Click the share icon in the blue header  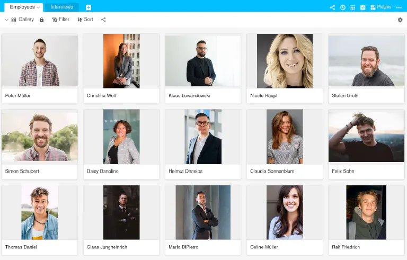click(332, 7)
